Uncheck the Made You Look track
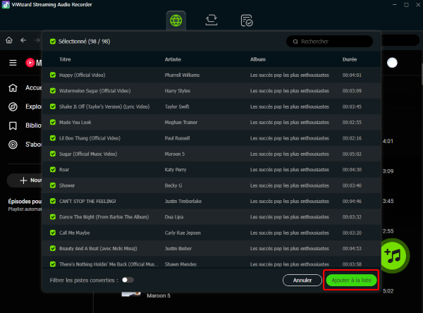The image size is (423, 313). (53, 122)
